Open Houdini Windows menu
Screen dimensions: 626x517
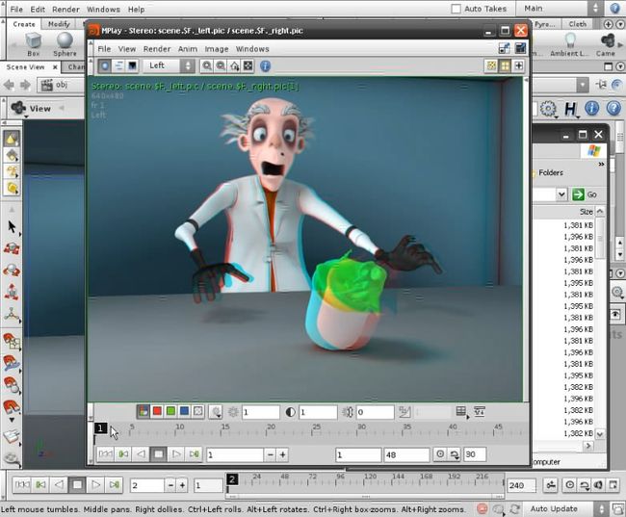[103, 10]
